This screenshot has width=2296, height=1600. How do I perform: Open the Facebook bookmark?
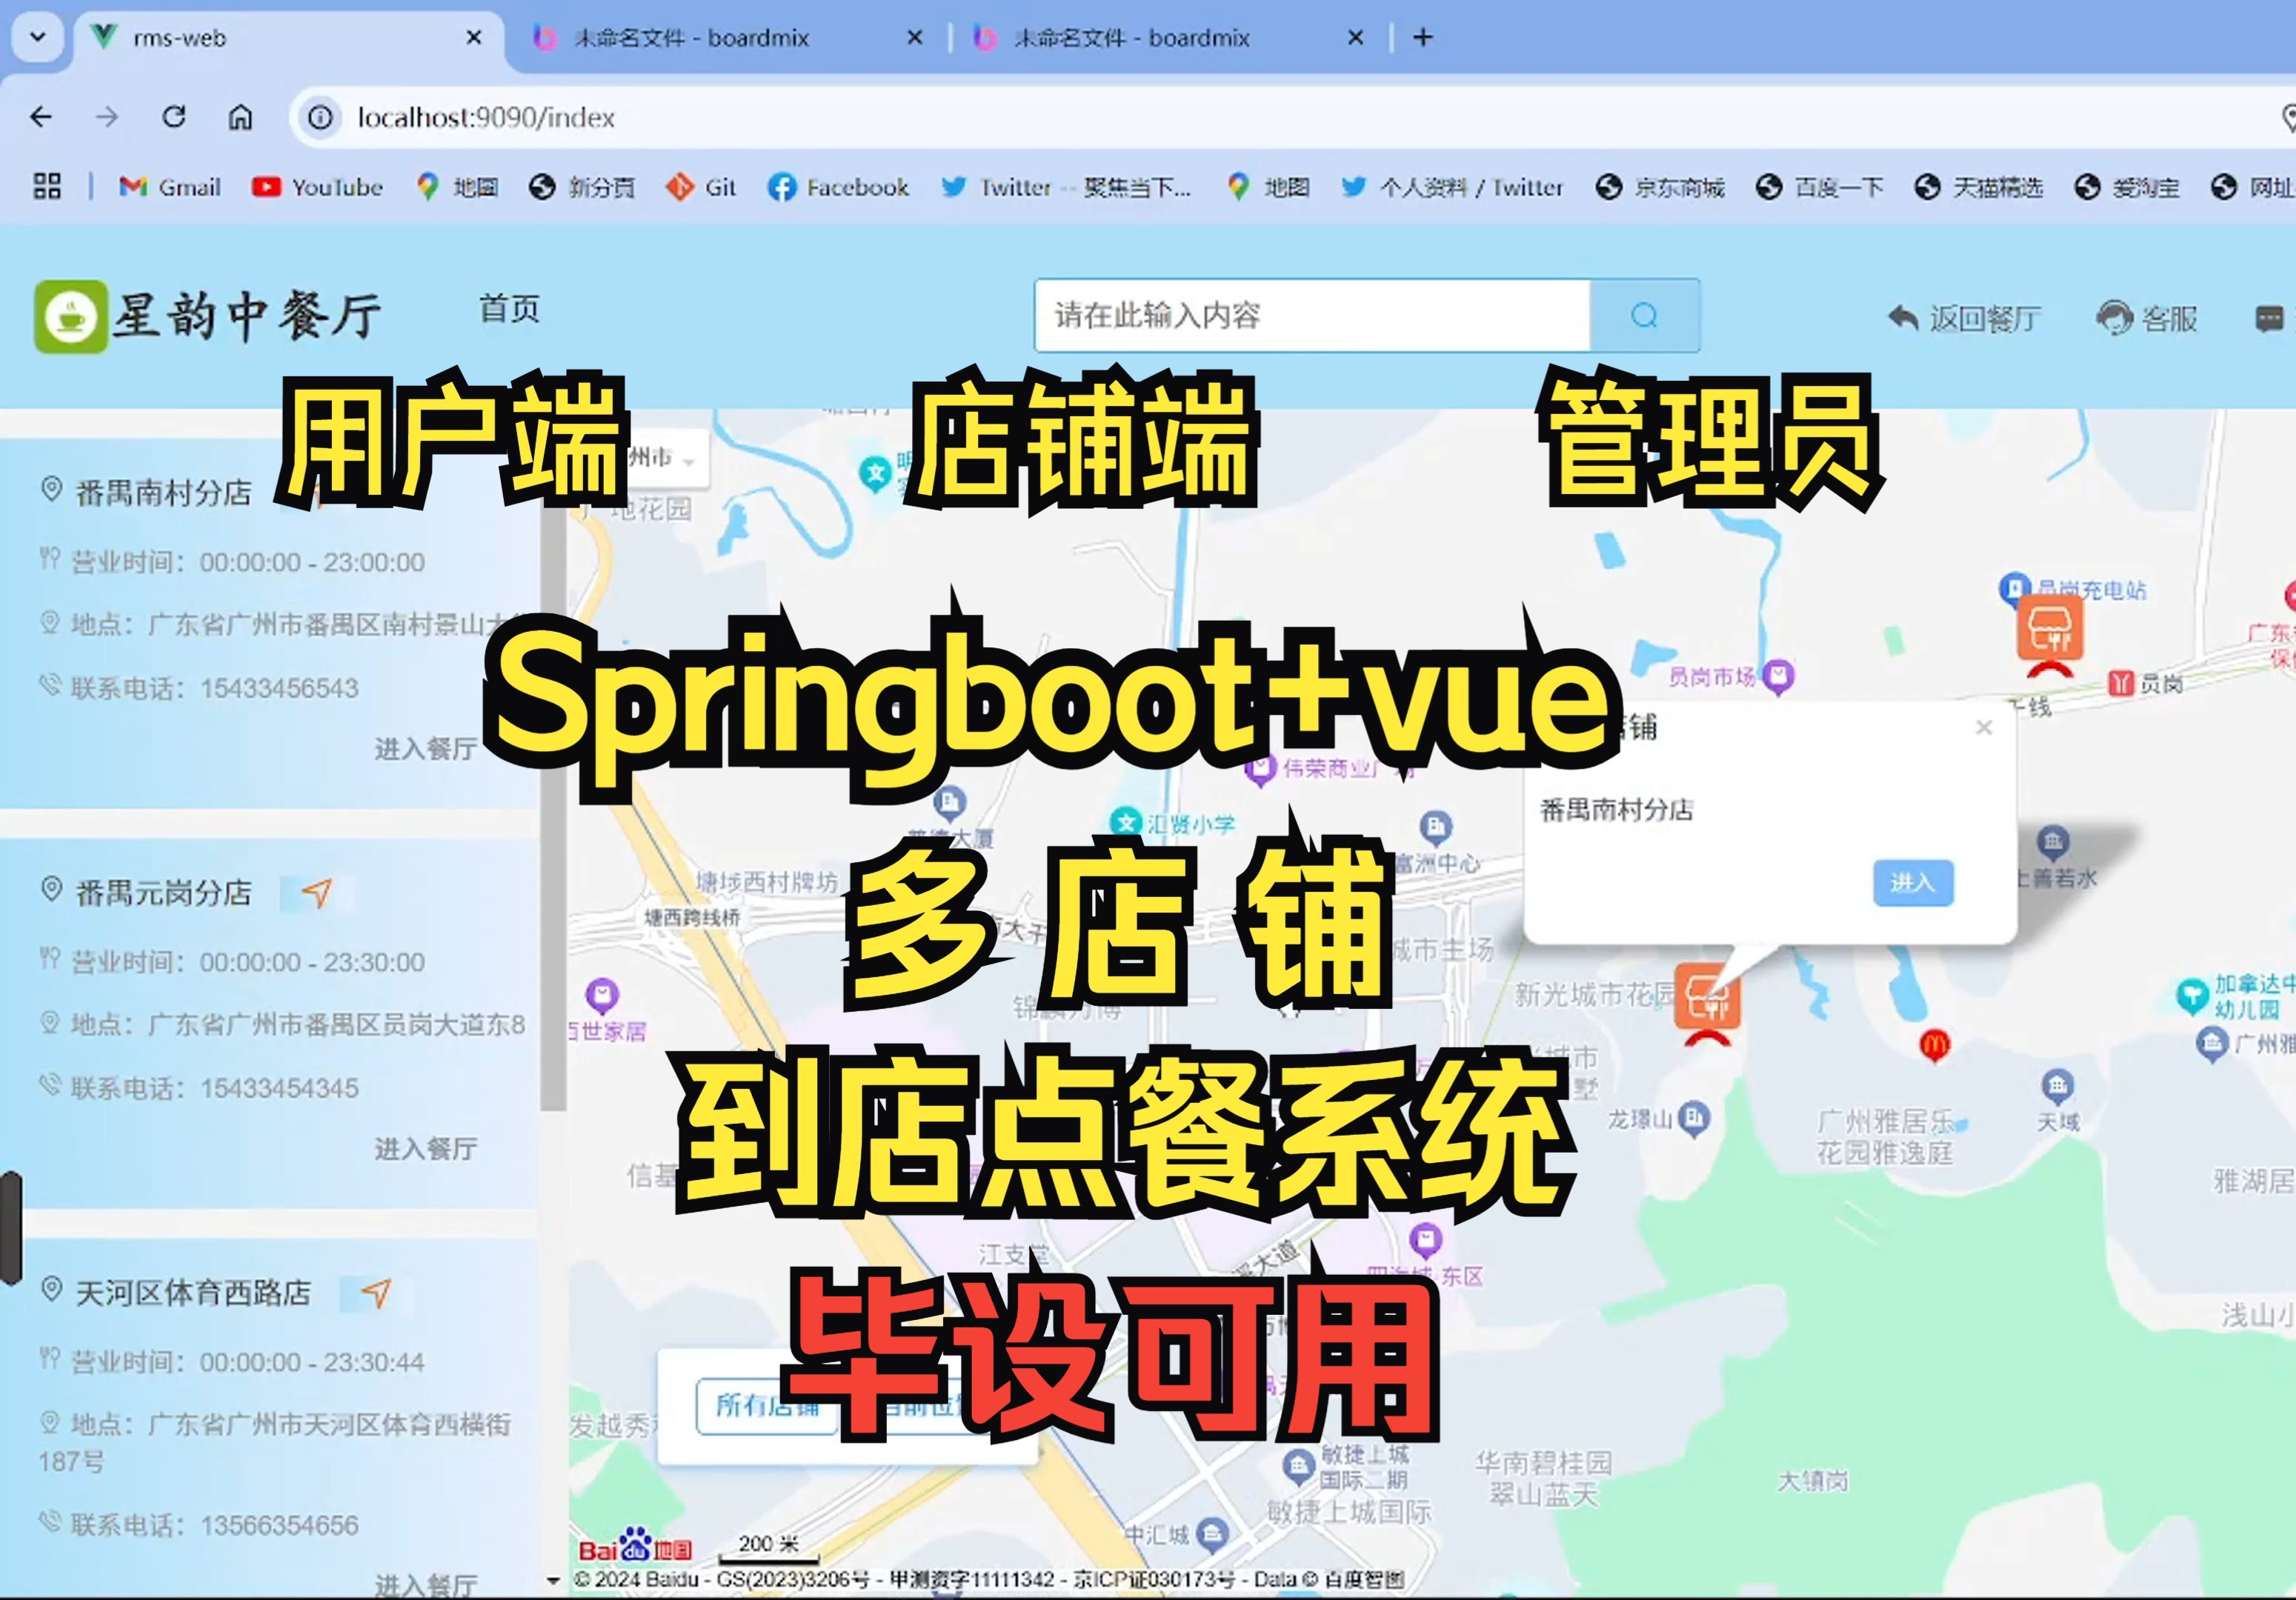click(x=838, y=187)
